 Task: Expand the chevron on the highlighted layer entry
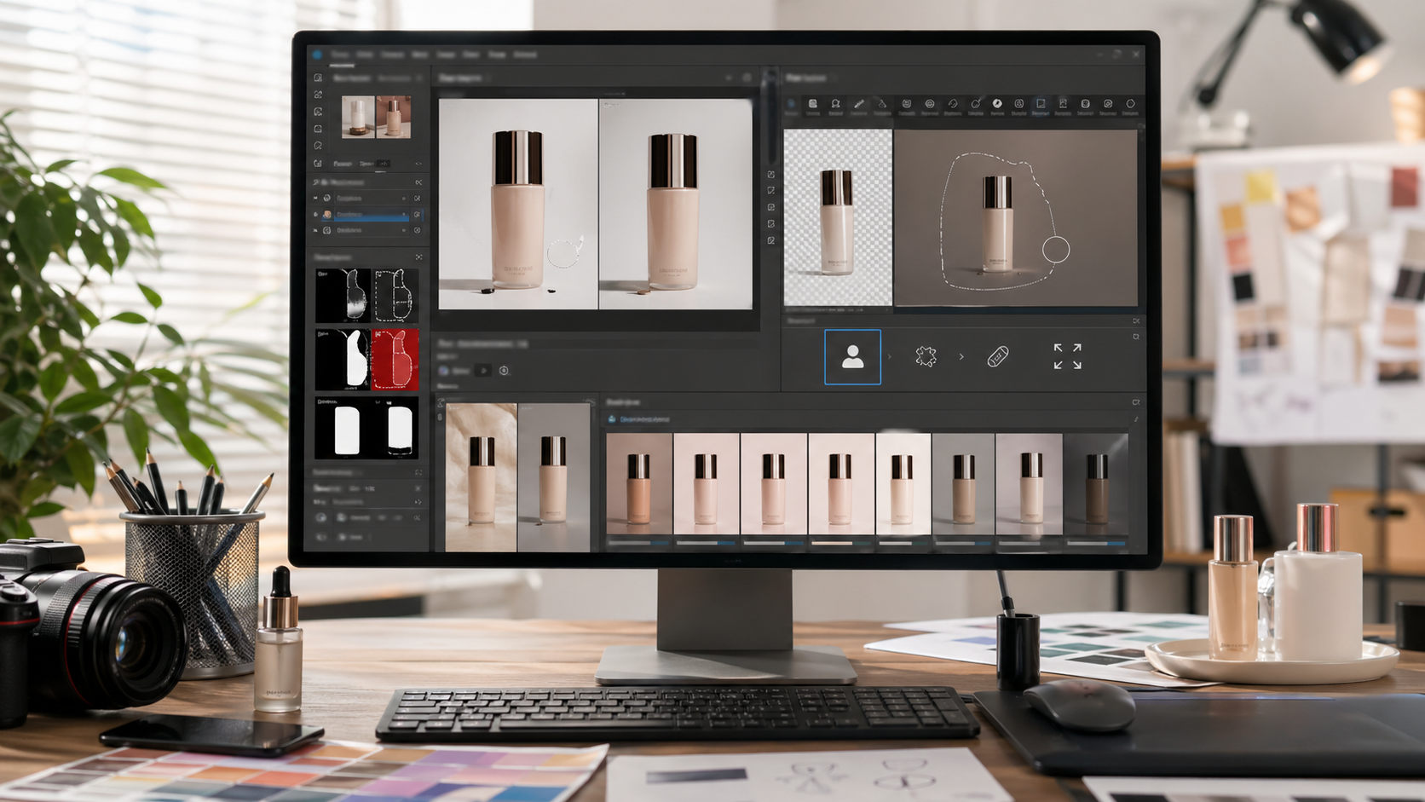[405, 214]
